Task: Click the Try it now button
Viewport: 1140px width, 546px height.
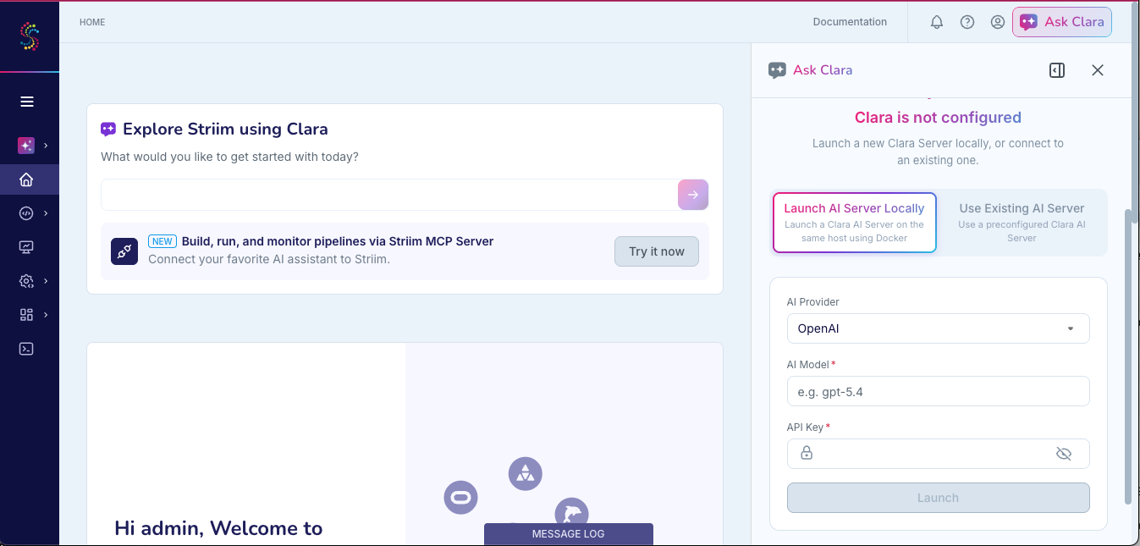Action: 657,251
